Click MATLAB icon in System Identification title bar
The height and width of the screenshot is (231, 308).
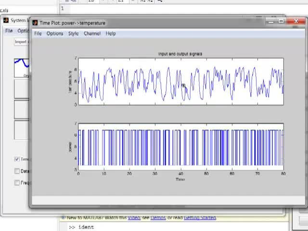[6, 20]
